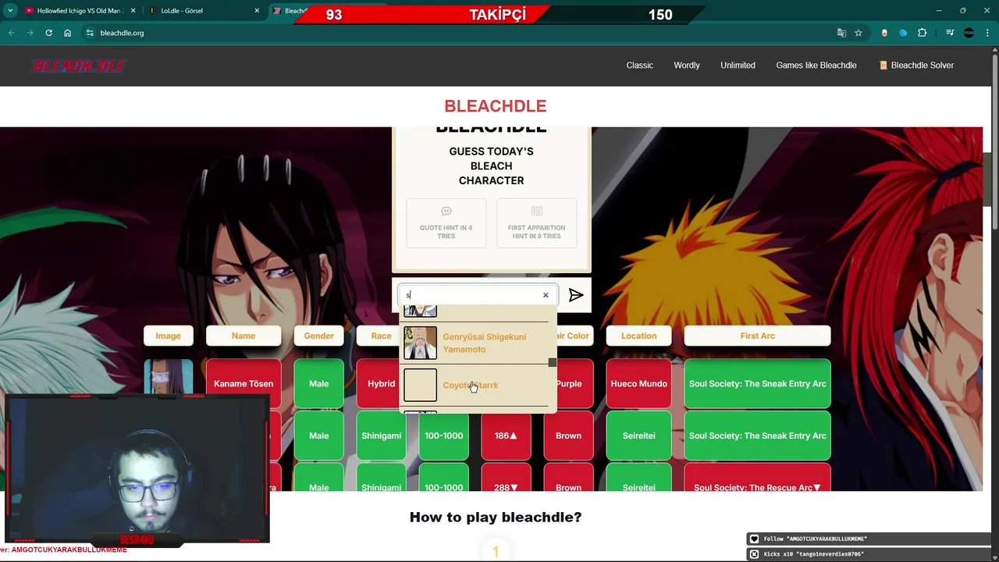
Task: Click the Kaname Tōsen name cell
Action: [244, 383]
